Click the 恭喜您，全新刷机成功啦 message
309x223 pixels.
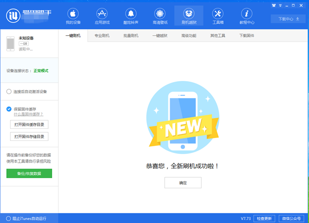pos(183,166)
